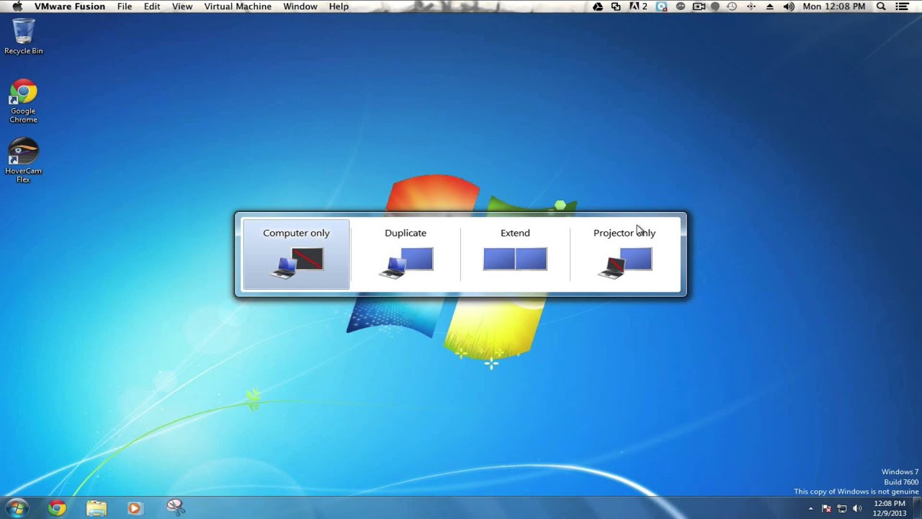
Task: Click the four-dot cross menu bar icon
Action: click(751, 6)
